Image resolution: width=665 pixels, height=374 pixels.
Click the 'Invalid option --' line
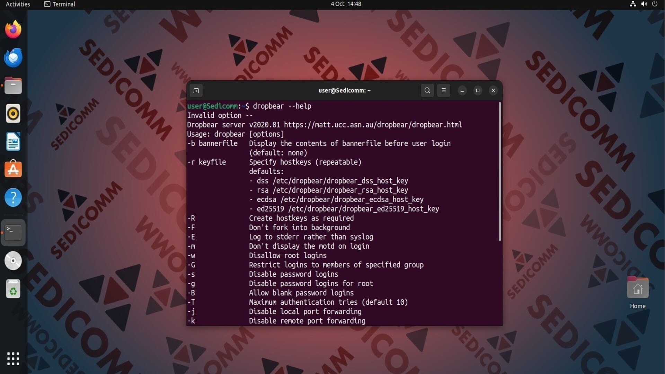pos(220,115)
